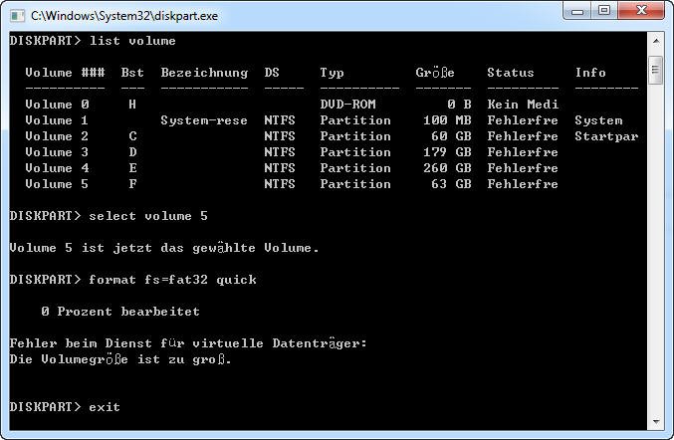Image resolution: width=674 pixels, height=440 pixels.
Task: Close the diskpart.exe console window
Action: [x=640, y=11]
